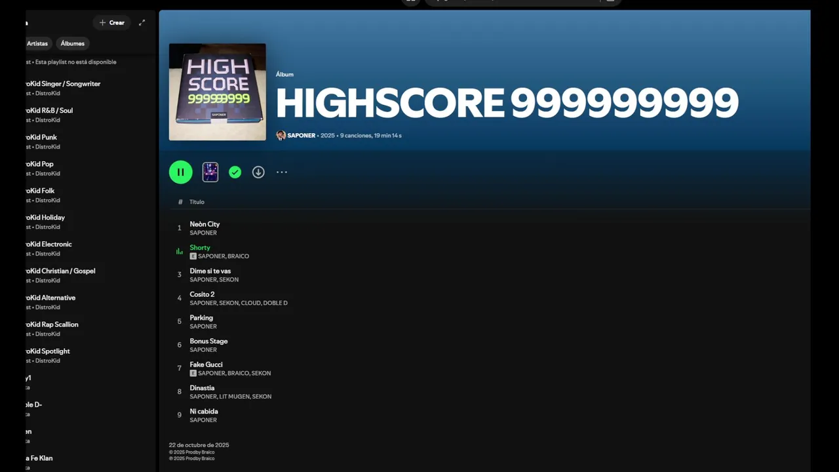The image size is (839, 472).
Task: Download the album with the arrow icon
Action: pyautogui.click(x=258, y=172)
